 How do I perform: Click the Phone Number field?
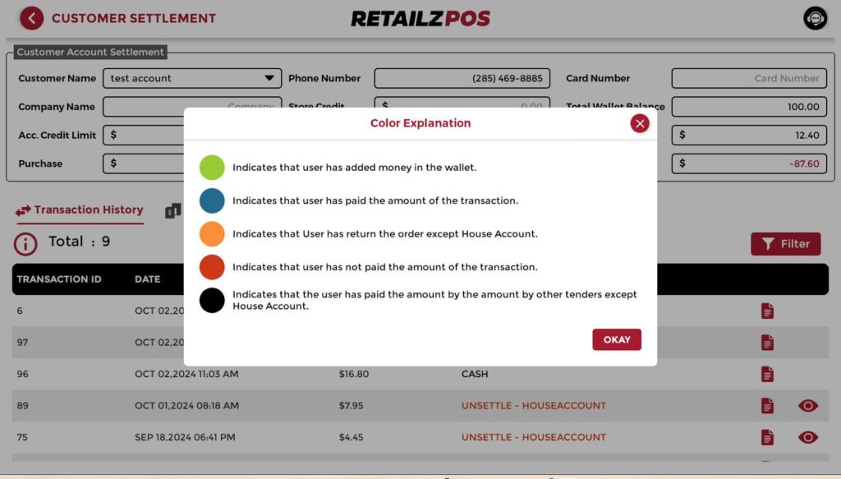(462, 79)
